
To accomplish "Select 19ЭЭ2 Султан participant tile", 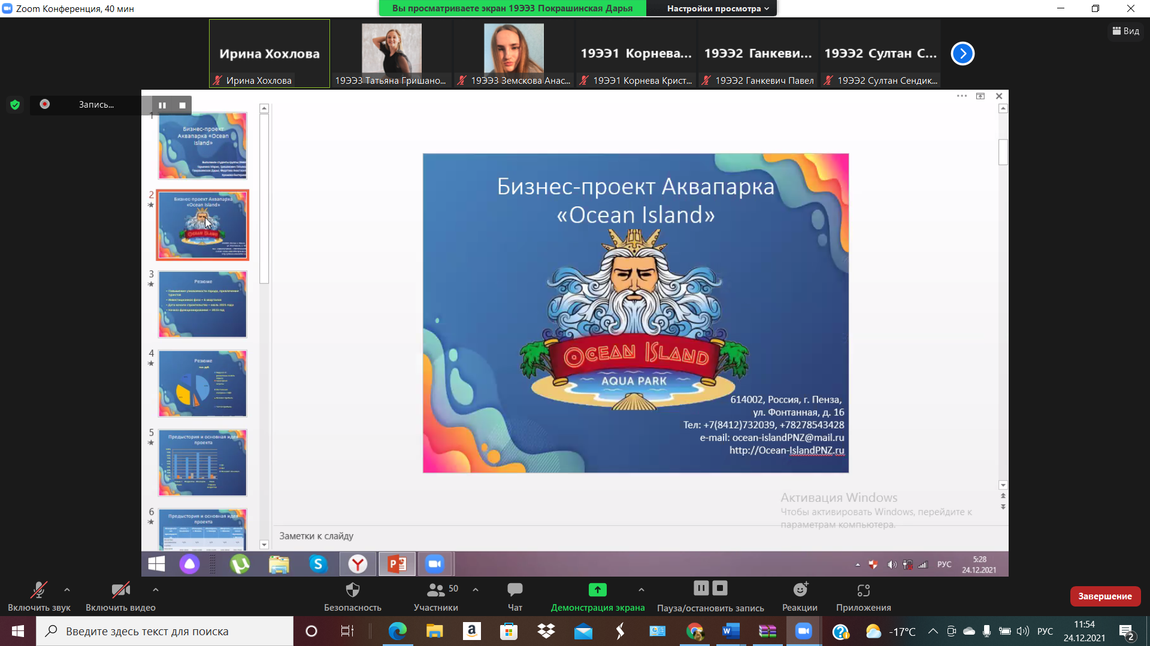I will pos(880,54).
